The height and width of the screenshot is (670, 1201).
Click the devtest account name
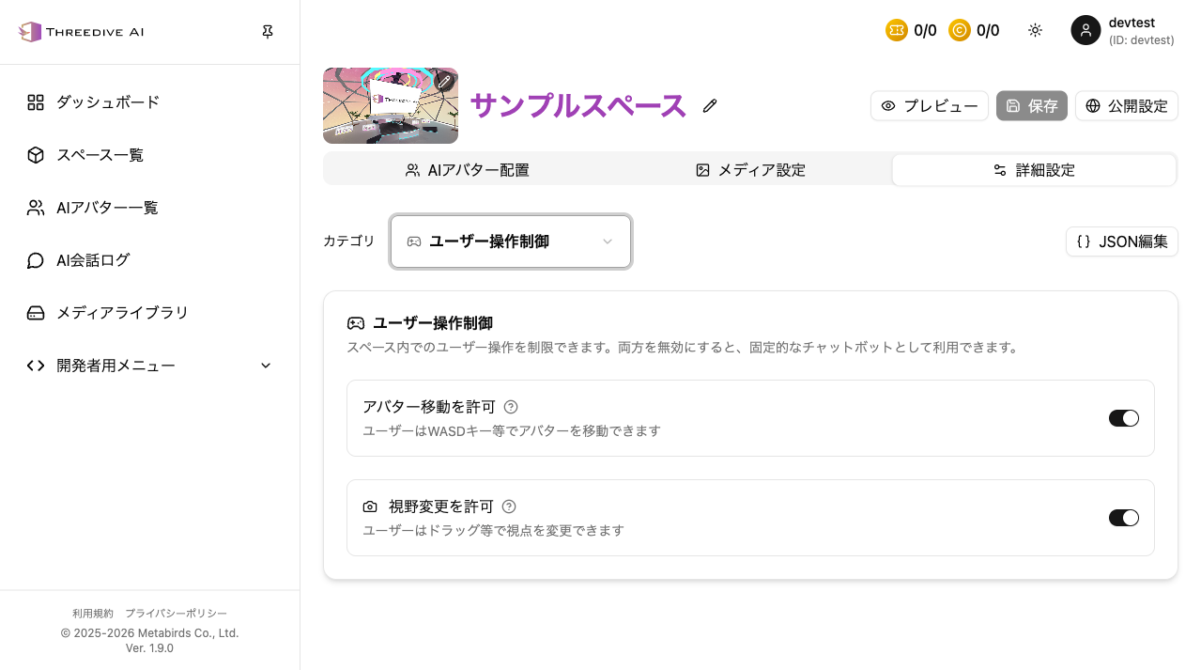1132,23
